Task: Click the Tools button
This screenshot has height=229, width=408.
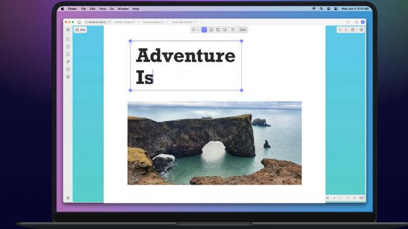Action: pyautogui.click(x=80, y=30)
